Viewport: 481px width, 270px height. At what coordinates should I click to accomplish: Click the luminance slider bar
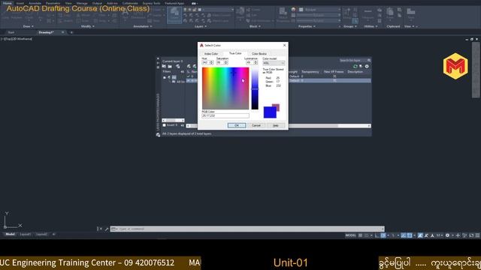coord(255,88)
